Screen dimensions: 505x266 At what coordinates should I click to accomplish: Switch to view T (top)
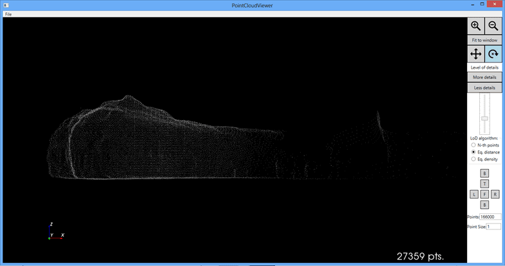[484, 184]
